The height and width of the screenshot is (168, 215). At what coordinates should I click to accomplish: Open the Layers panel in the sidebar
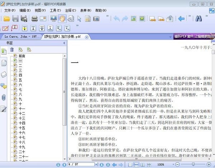point(4,75)
